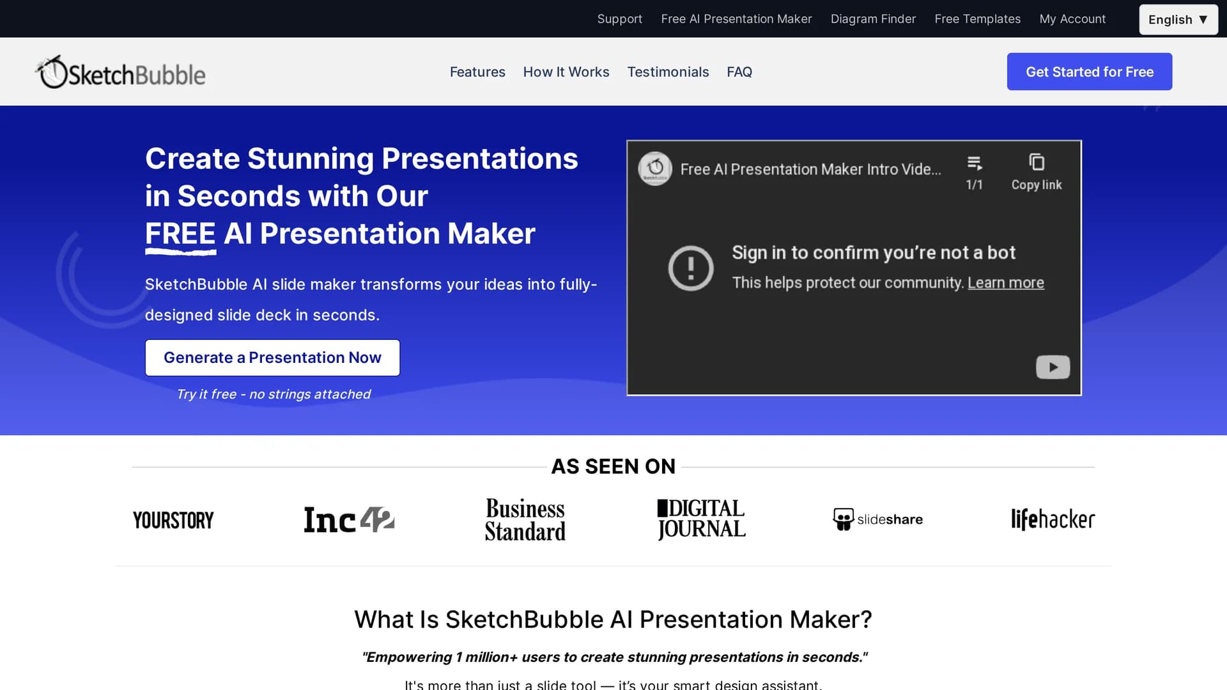Screen dimensions: 1227x690
Task: Go to the Testimonials section
Action: (668, 72)
